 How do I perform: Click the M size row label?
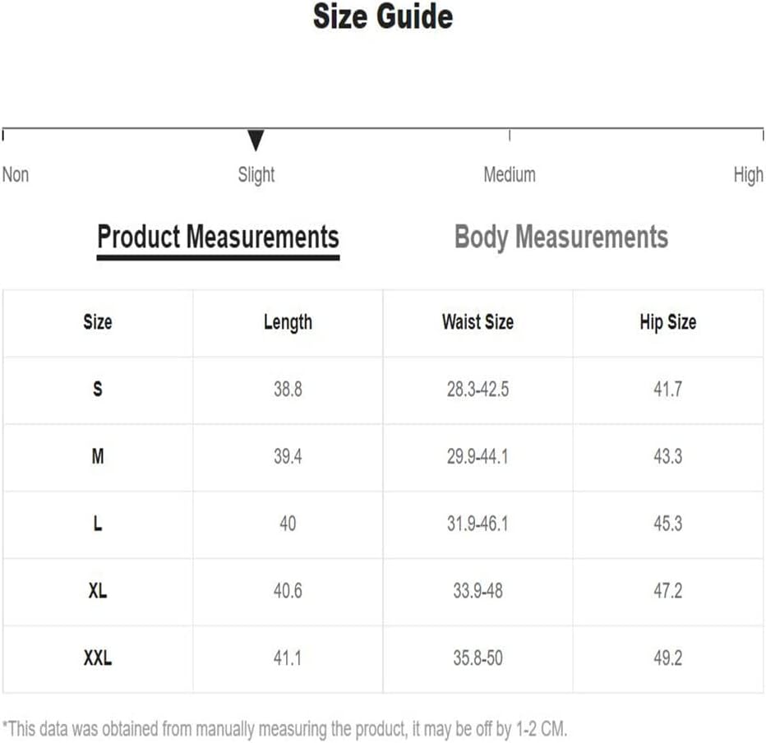[x=98, y=457]
